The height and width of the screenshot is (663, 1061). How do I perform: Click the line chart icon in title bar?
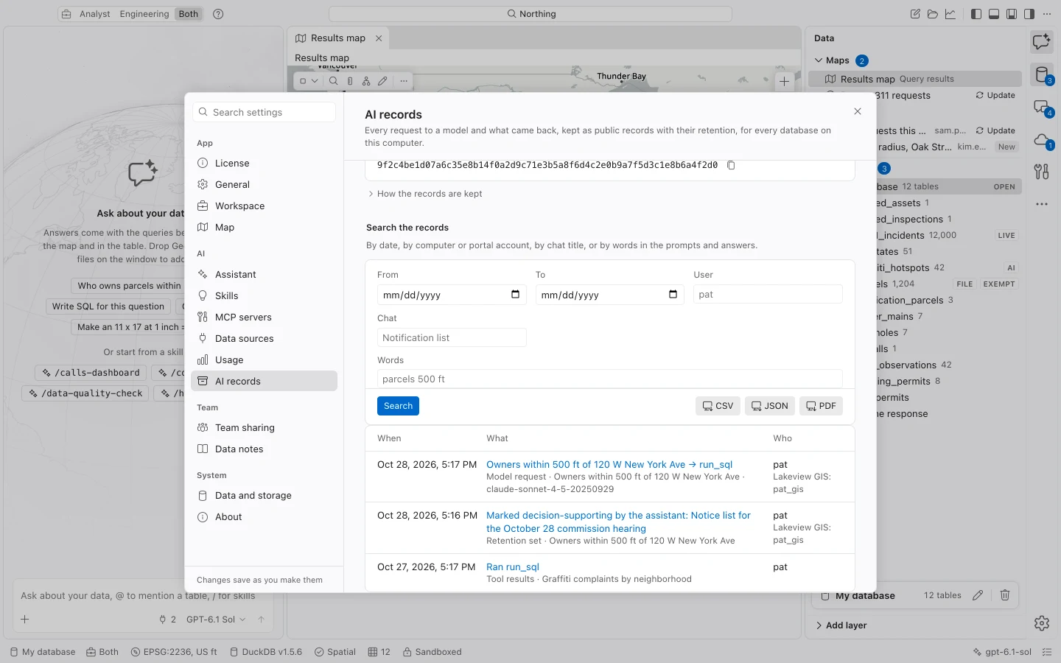950,14
